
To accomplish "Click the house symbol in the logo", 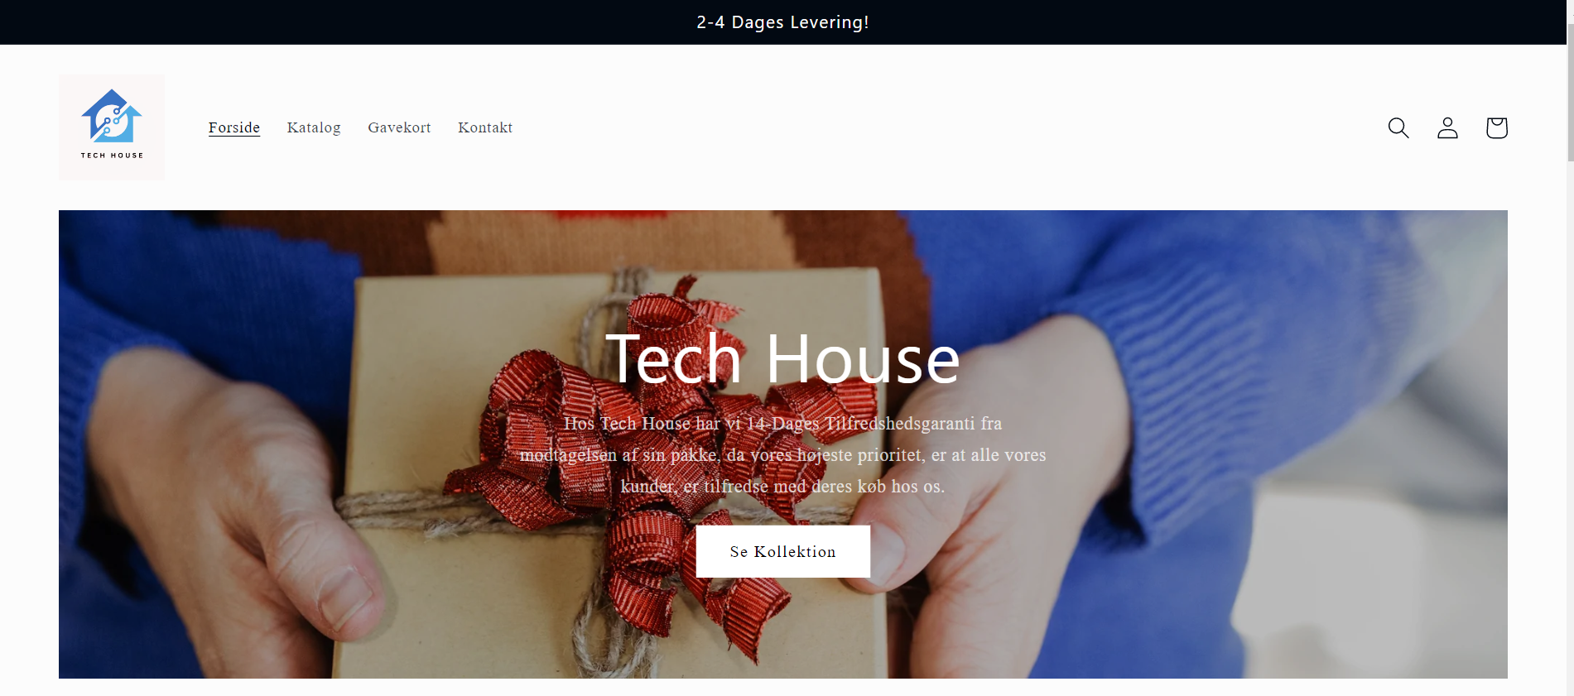I will click(112, 116).
